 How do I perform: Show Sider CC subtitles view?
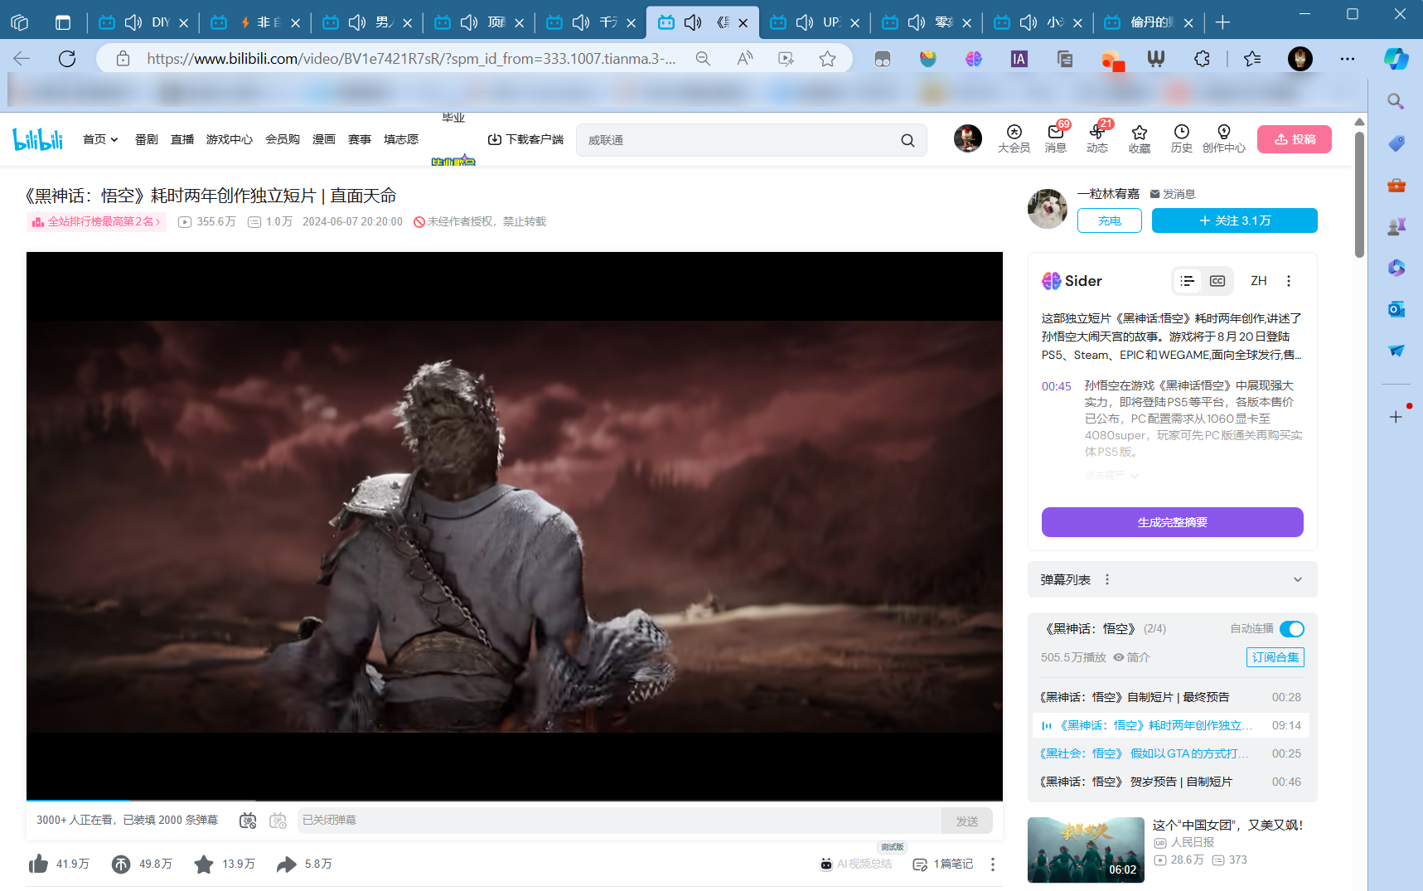[1217, 281]
